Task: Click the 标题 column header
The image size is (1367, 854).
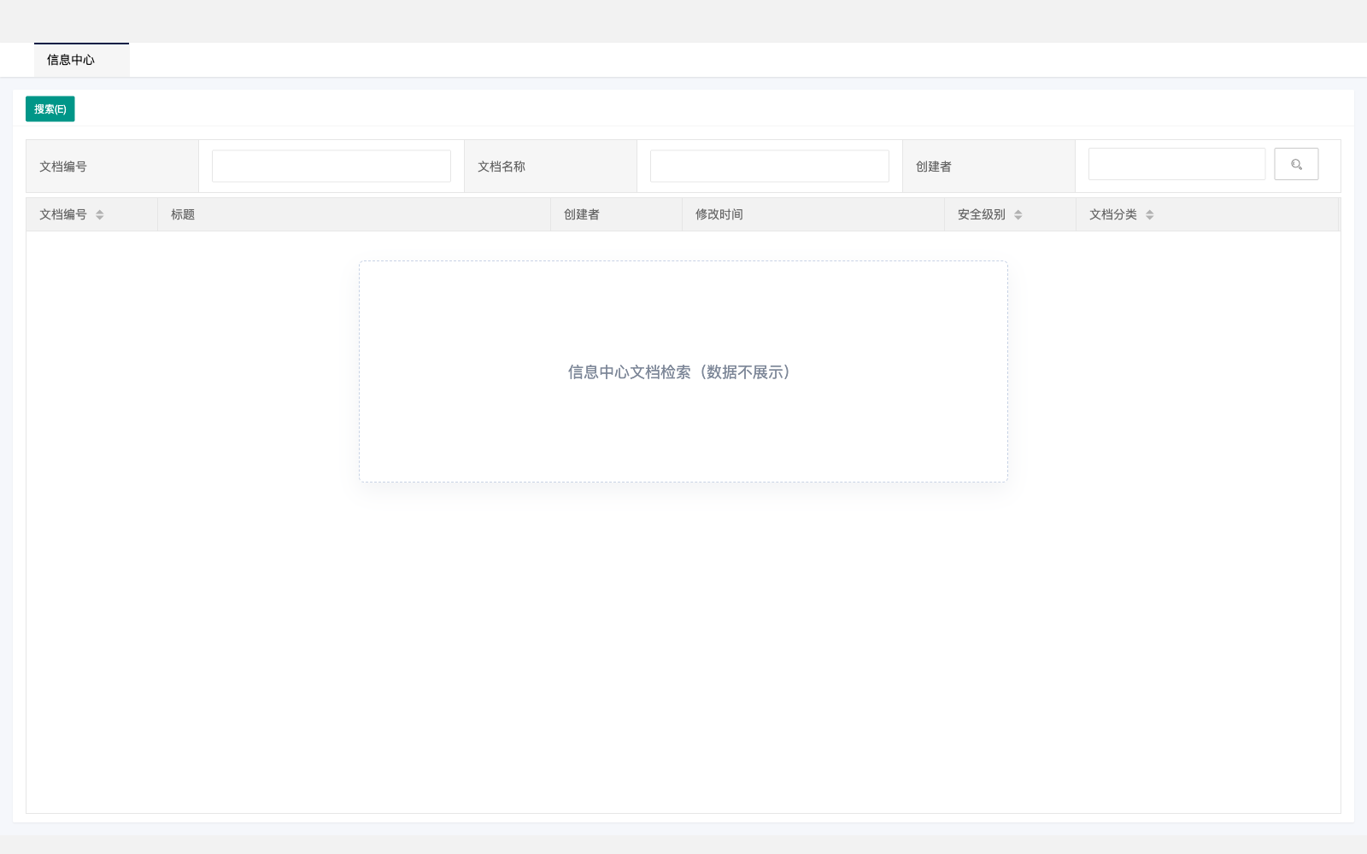Action: tap(183, 215)
